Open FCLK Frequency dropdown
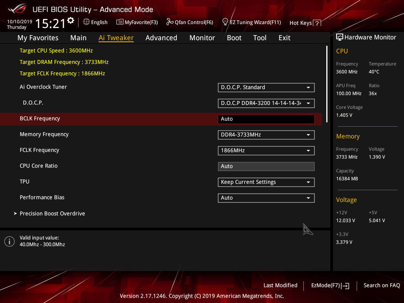 click(x=266, y=150)
